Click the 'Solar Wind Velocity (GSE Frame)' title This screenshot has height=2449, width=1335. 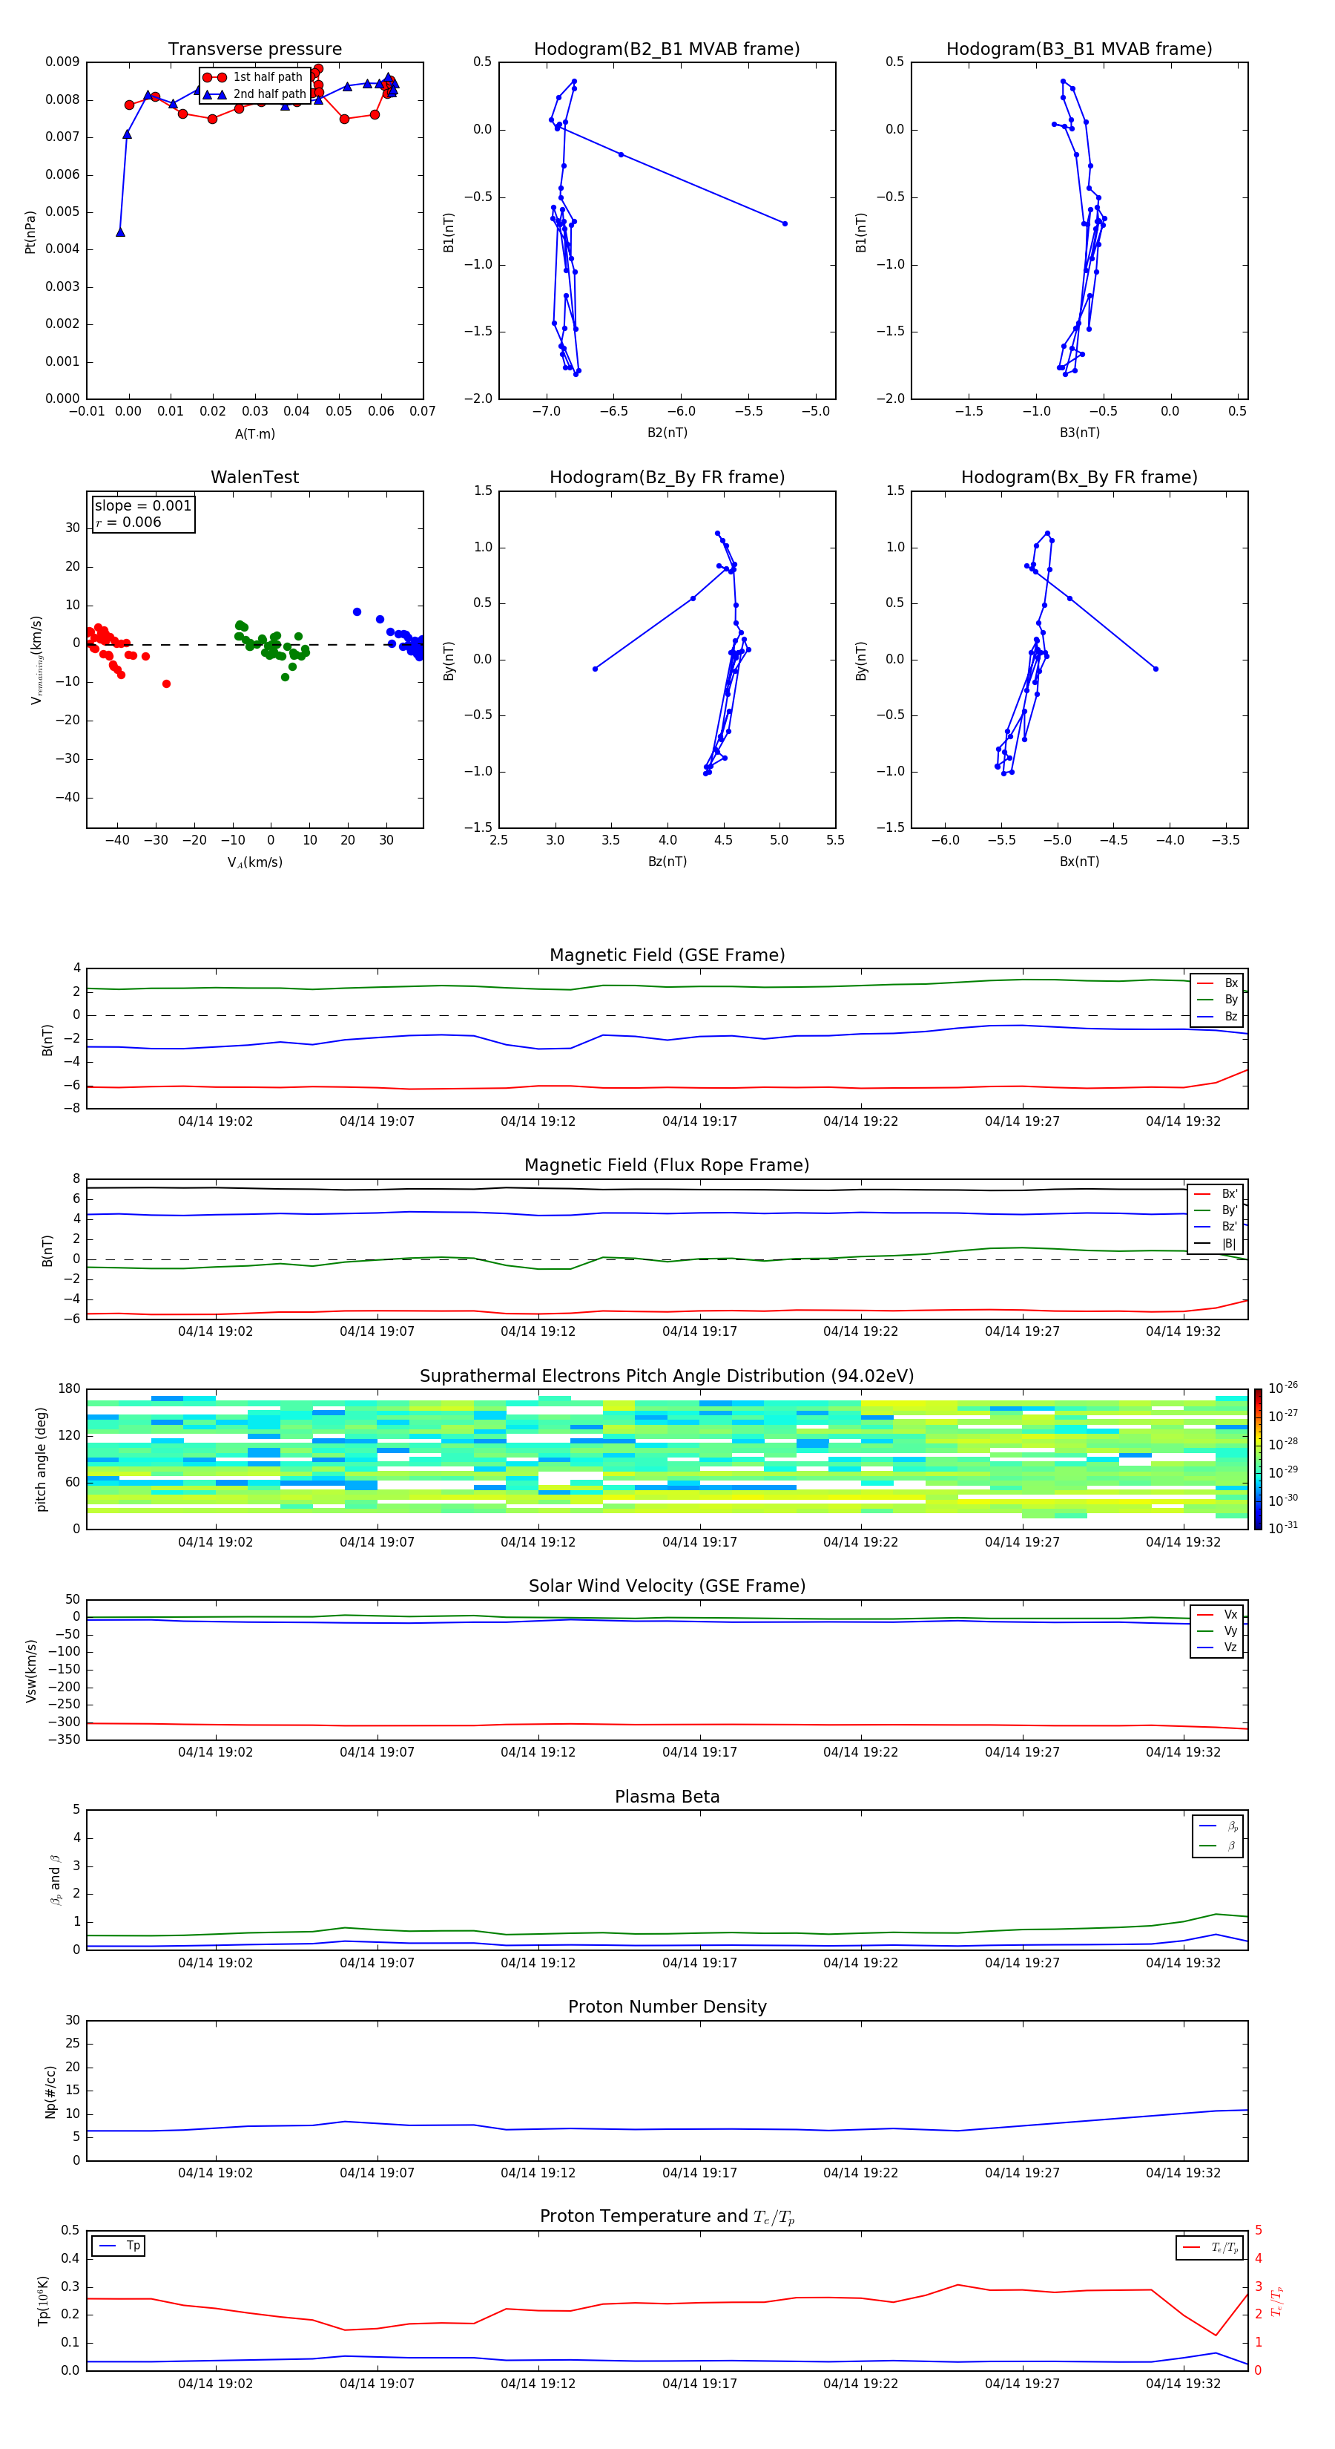click(667, 1586)
